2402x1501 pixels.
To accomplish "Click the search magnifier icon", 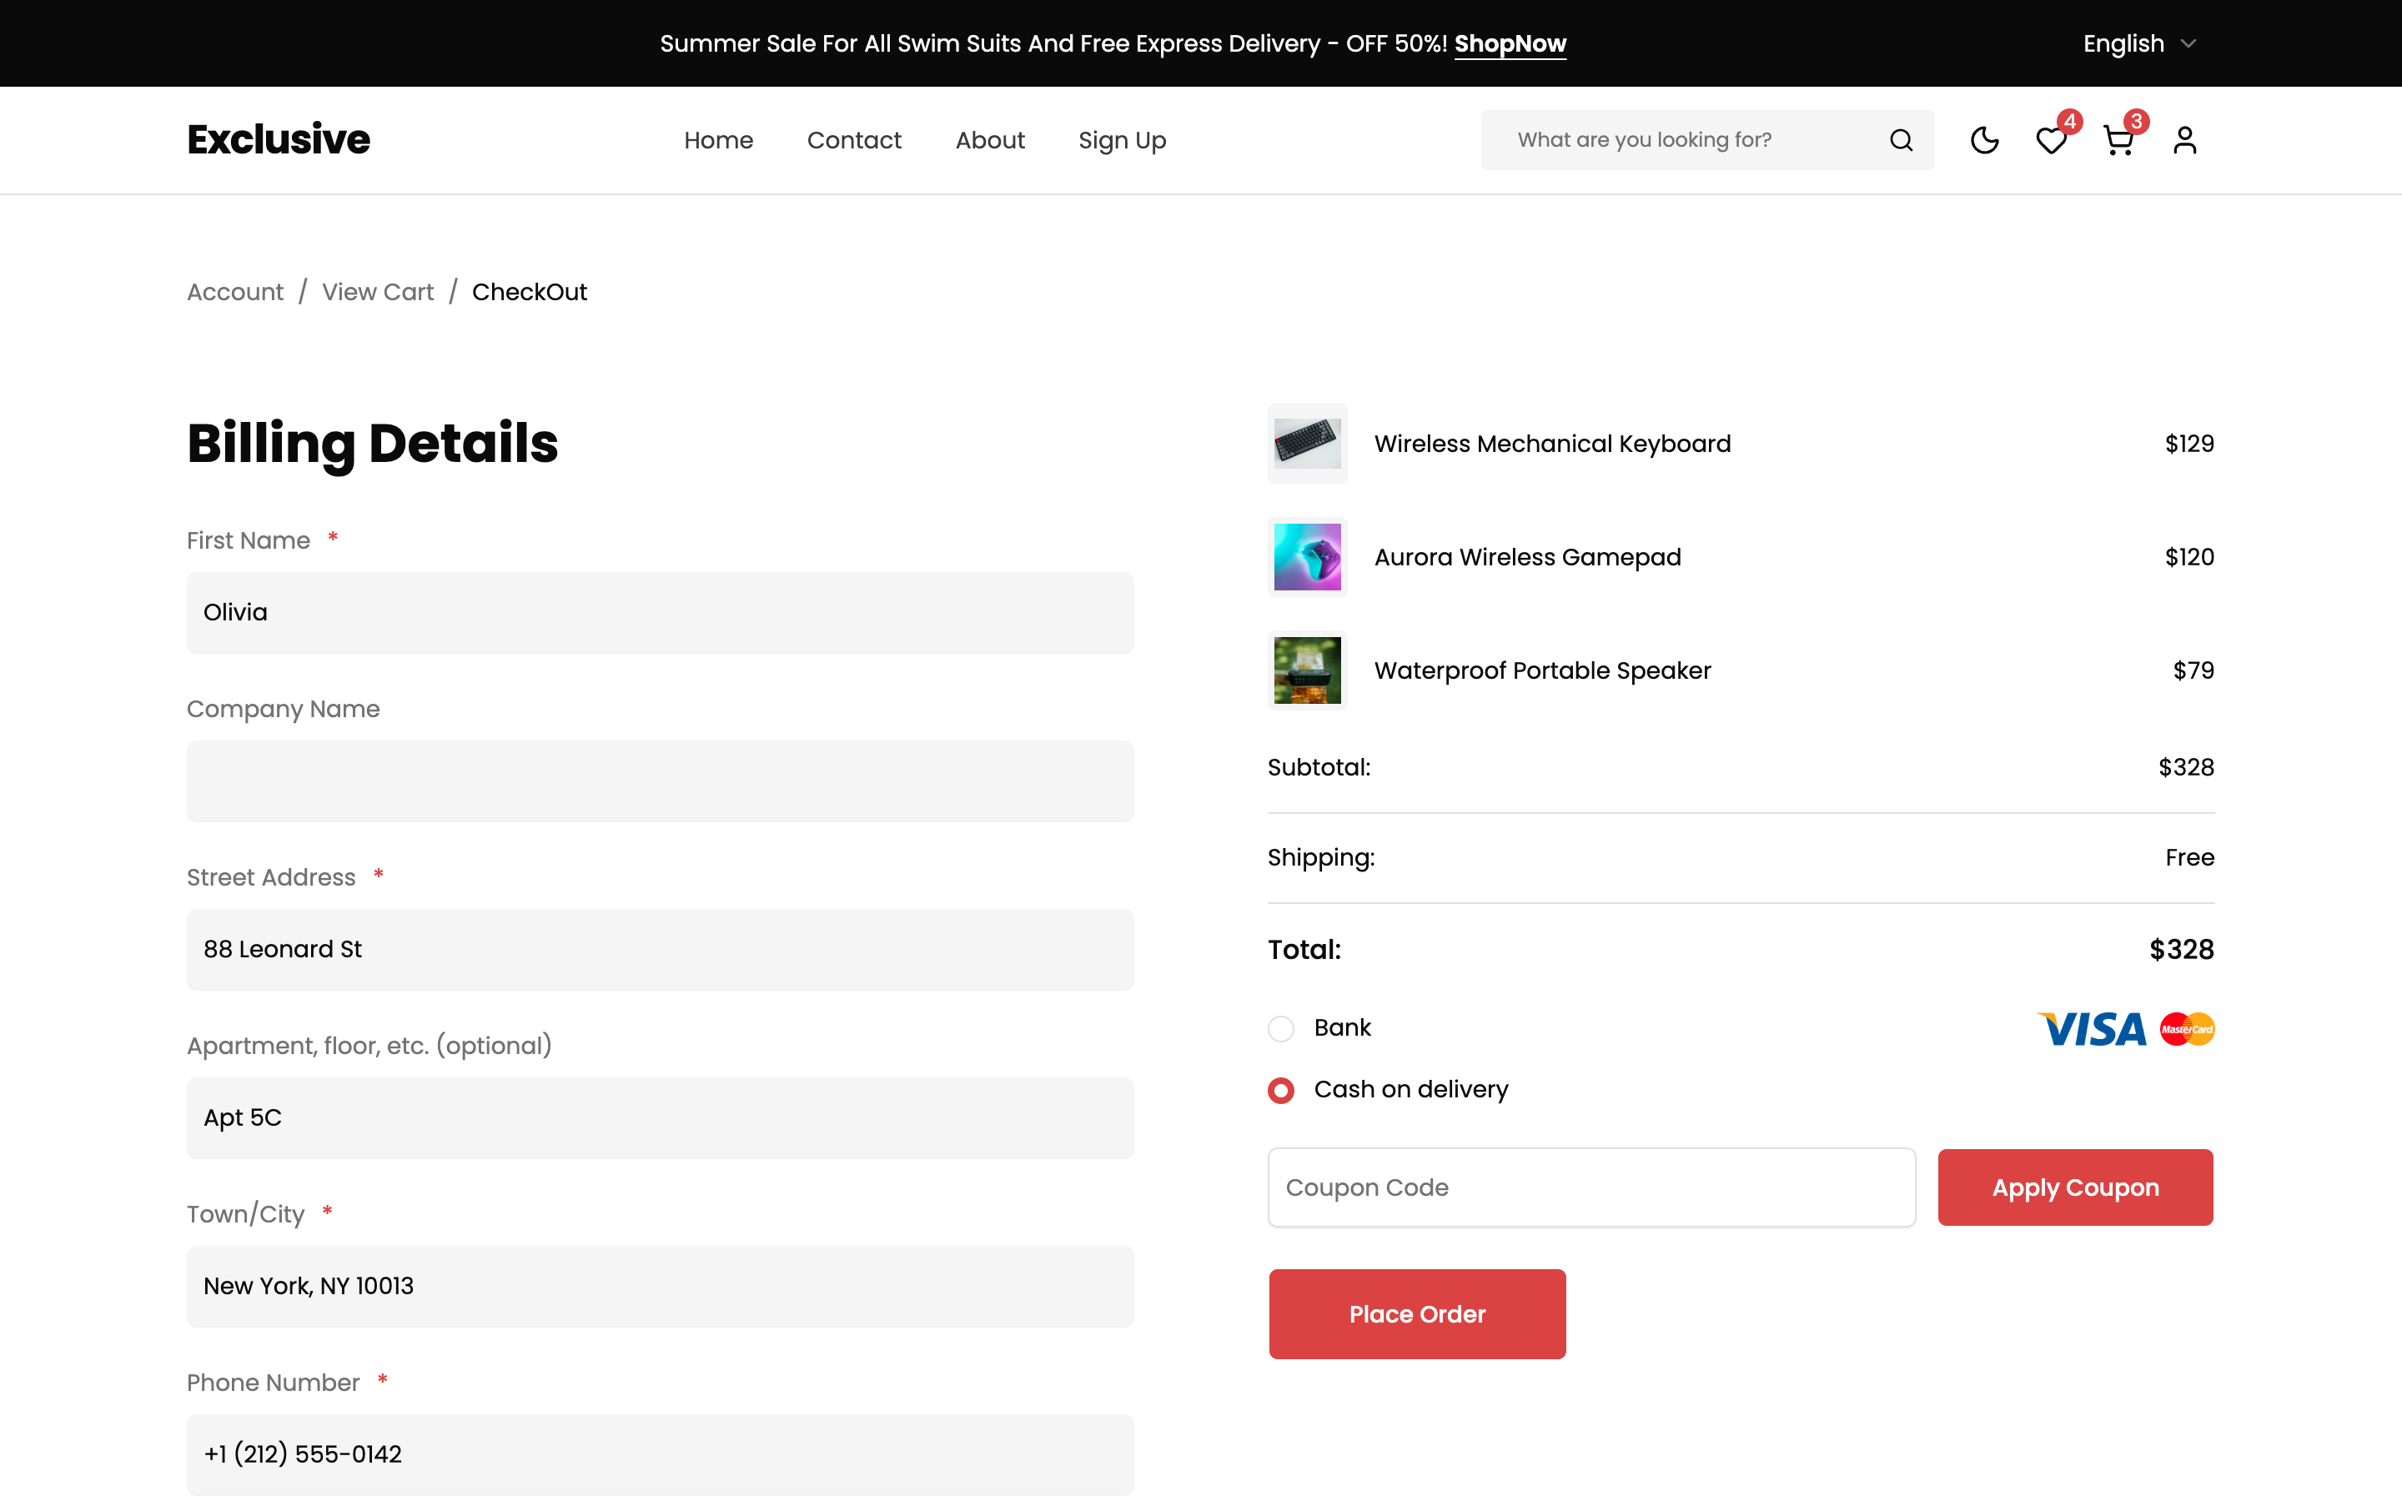I will [x=1901, y=140].
